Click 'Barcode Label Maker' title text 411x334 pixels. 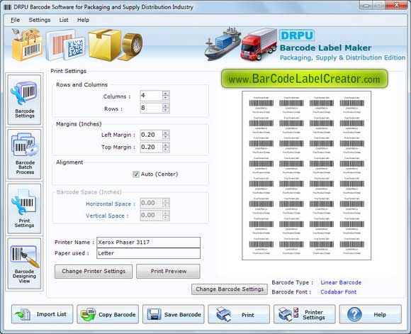pyautogui.click(x=325, y=48)
